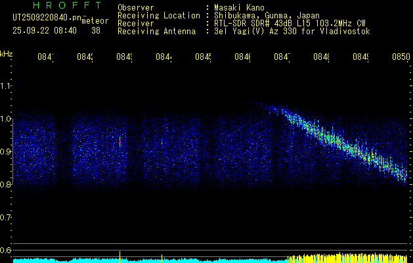Click the kHz axis unit label
The width and height of the screenshot is (413, 263).
[x=6, y=53]
